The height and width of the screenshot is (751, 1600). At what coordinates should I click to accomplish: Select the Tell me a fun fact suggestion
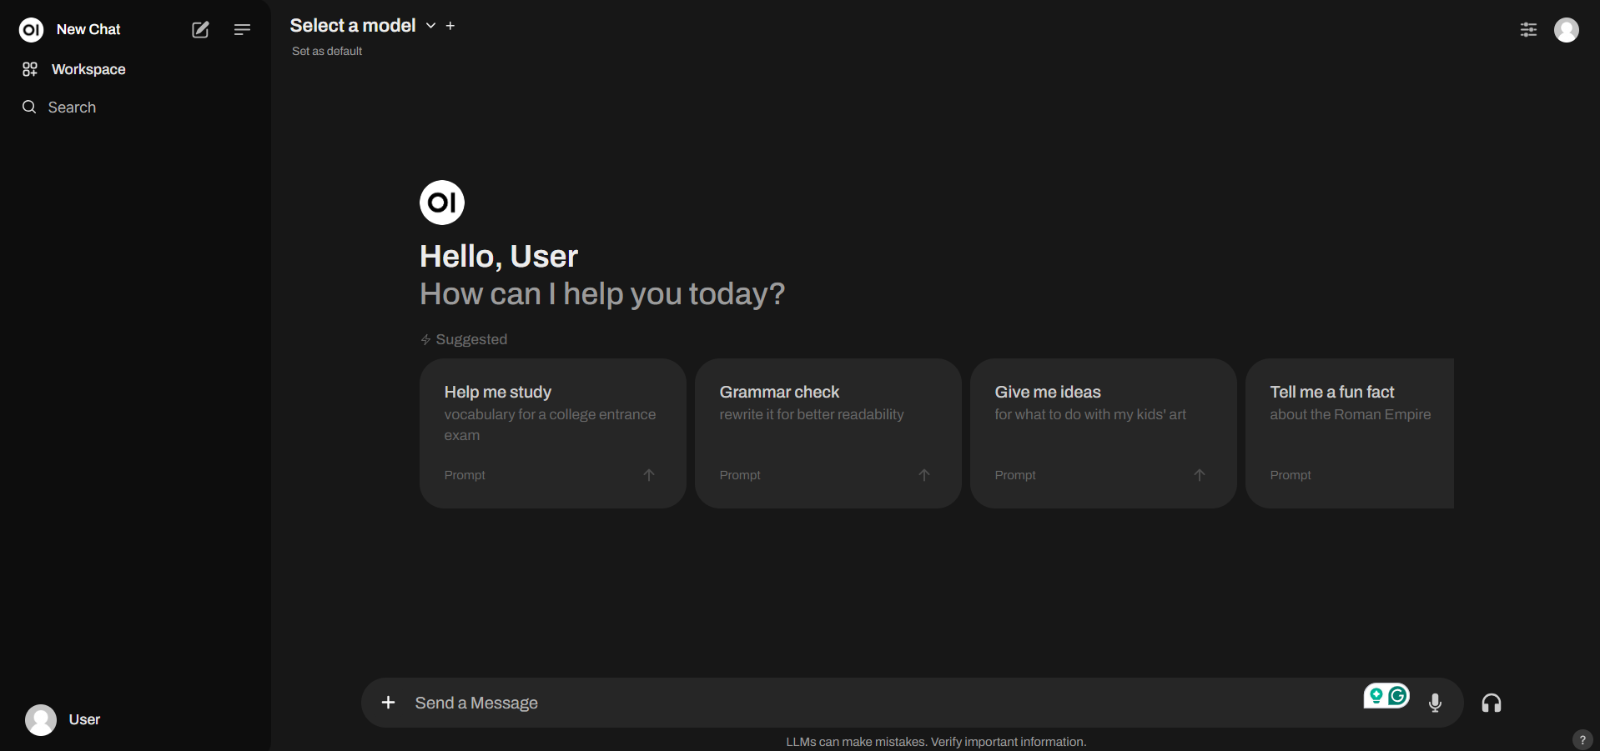click(1350, 433)
